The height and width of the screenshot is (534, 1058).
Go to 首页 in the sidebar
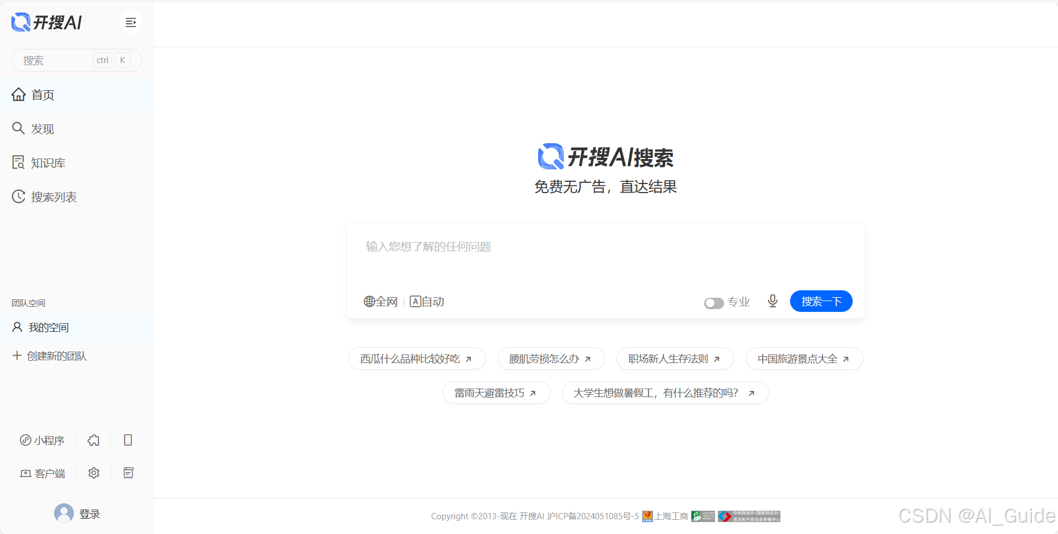pos(77,95)
